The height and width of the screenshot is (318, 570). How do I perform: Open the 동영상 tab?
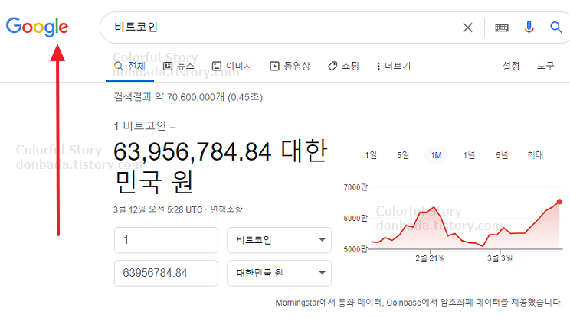click(x=290, y=66)
